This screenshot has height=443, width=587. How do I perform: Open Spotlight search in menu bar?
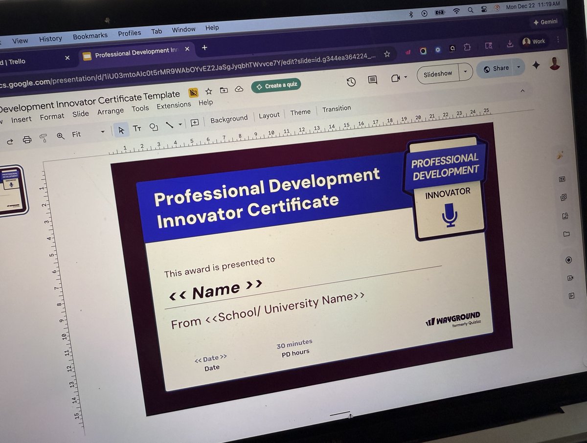[470, 10]
